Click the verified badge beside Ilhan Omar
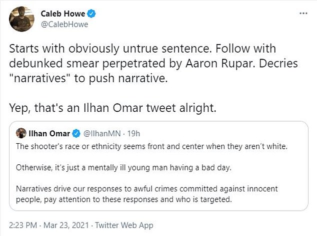 pyautogui.click(x=76, y=133)
